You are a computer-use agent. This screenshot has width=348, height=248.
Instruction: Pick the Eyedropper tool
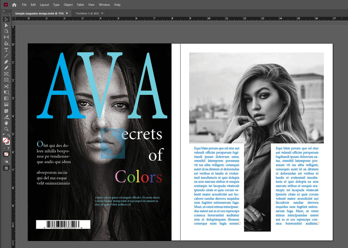(6, 117)
